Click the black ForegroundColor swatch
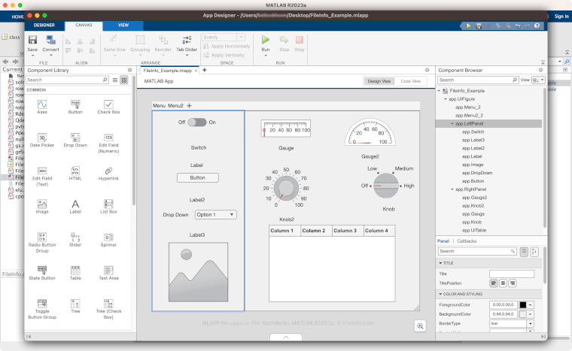 point(522,304)
